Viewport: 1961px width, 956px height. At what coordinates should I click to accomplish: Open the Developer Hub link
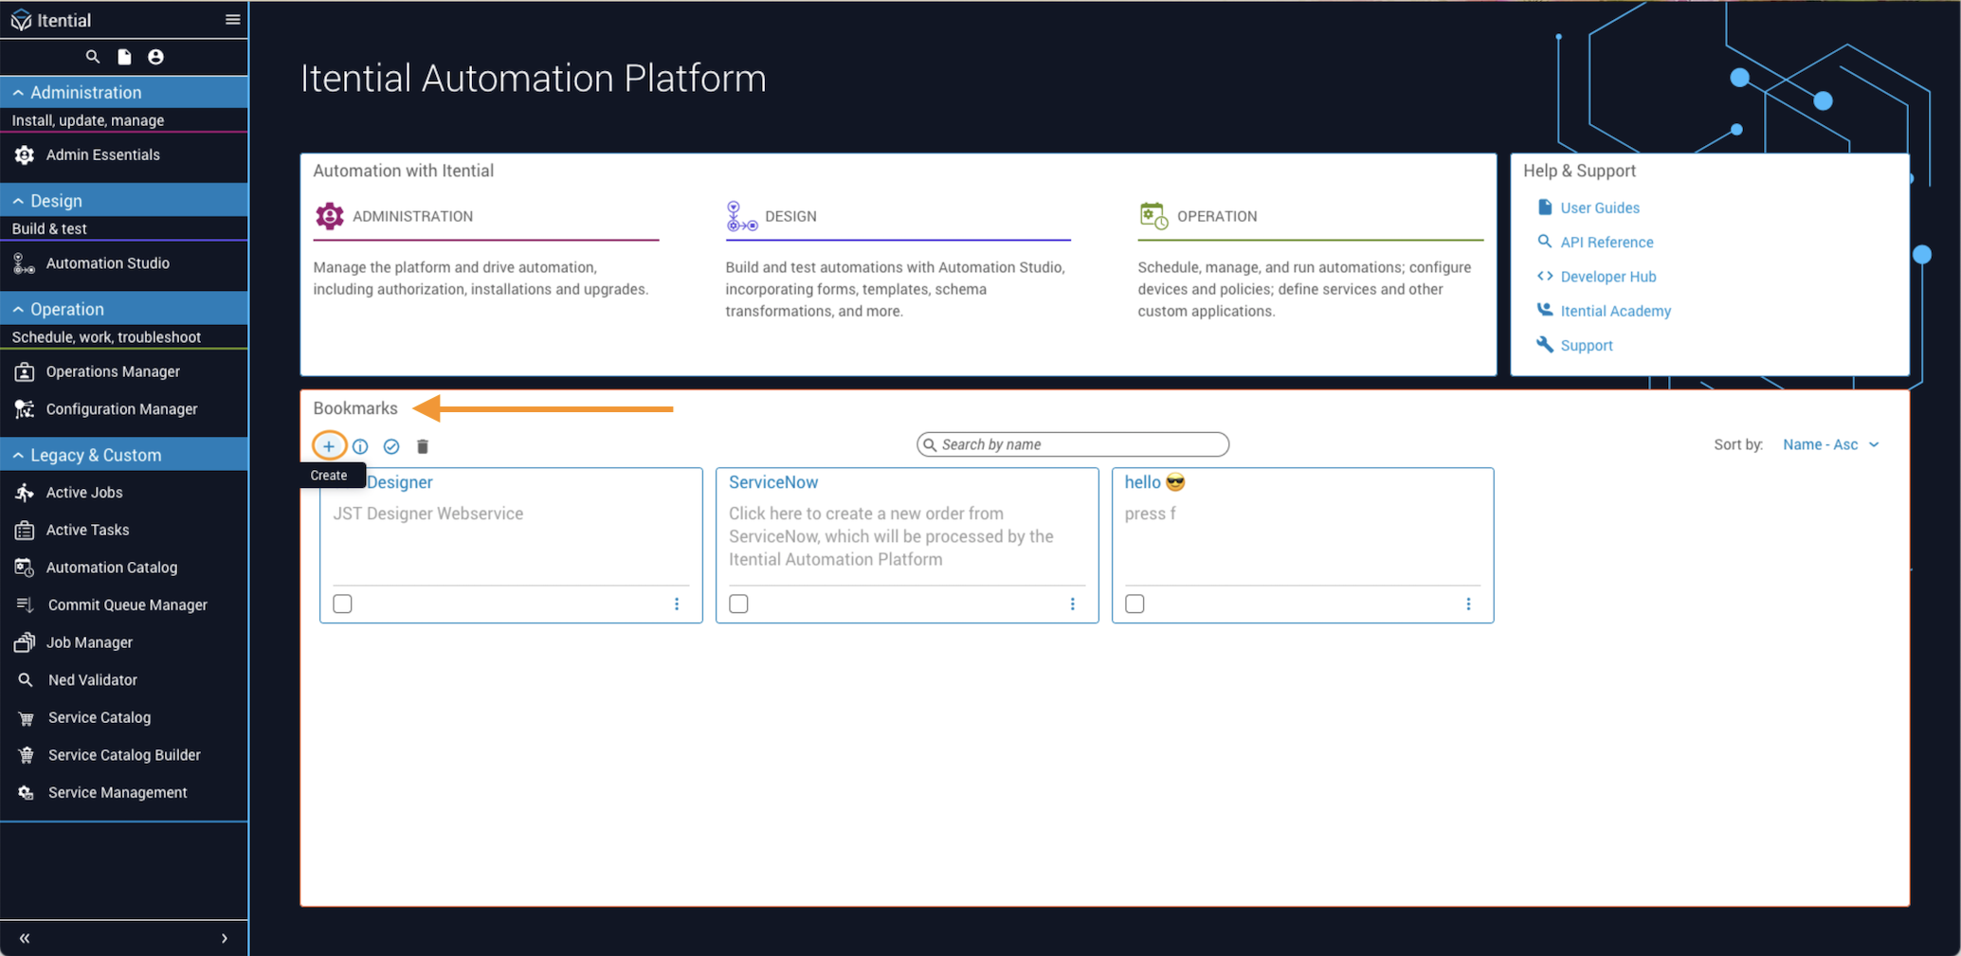[1608, 277]
